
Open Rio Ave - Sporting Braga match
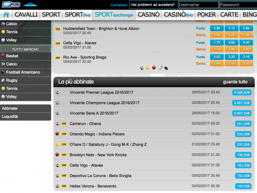tap(85, 57)
